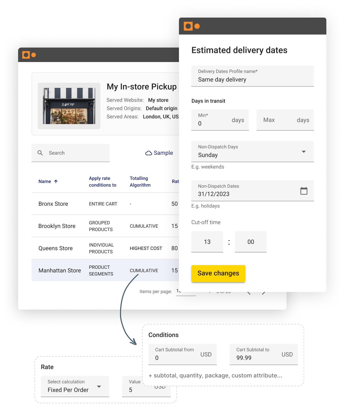Click the Save changes button

(218, 273)
